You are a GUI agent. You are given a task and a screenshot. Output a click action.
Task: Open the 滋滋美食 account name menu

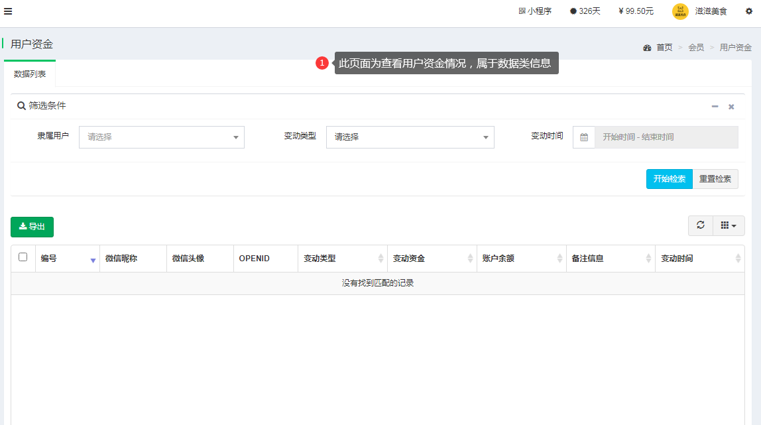pyautogui.click(x=711, y=11)
